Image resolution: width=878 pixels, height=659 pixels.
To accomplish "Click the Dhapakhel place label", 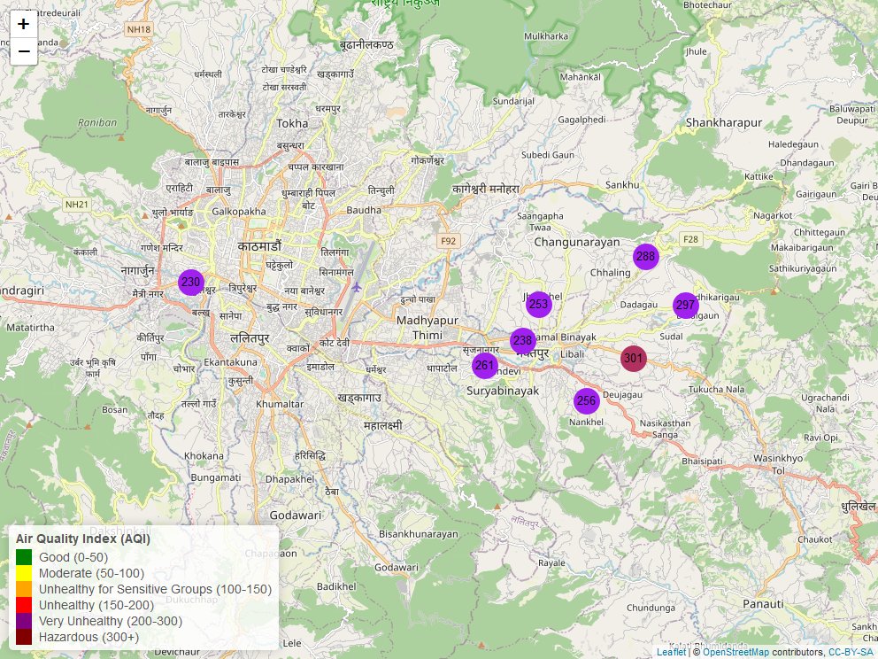I will click(x=289, y=480).
